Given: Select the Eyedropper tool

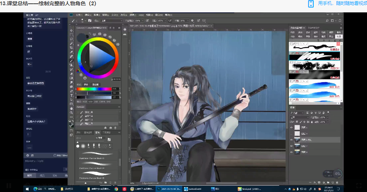Looking at the screenshot, I should coord(71,52).
